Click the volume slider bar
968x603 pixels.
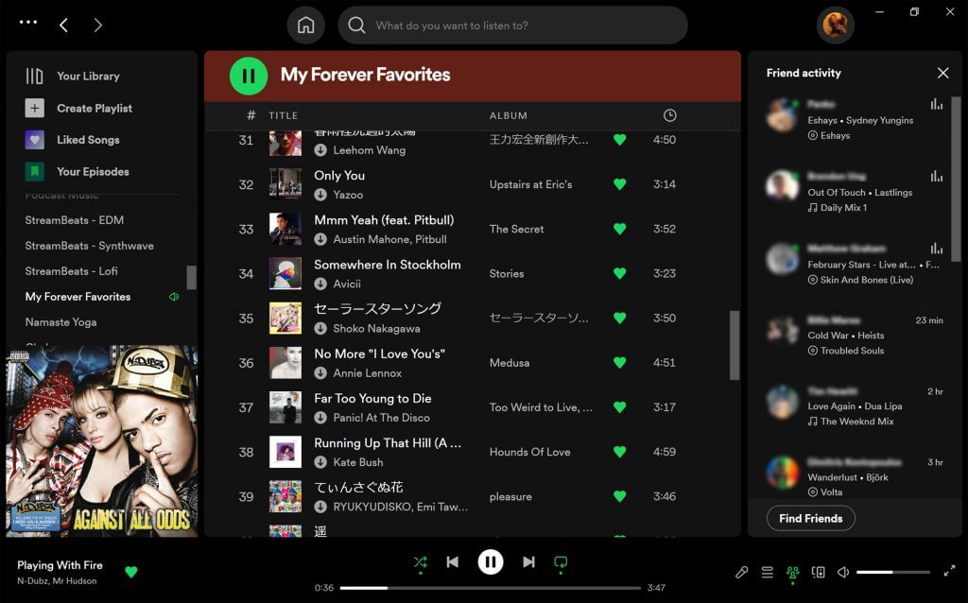[x=892, y=572]
